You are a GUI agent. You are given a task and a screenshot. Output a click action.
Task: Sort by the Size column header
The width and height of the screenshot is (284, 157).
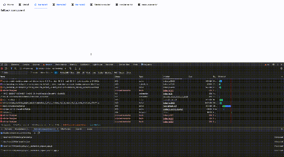tap(190, 77)
